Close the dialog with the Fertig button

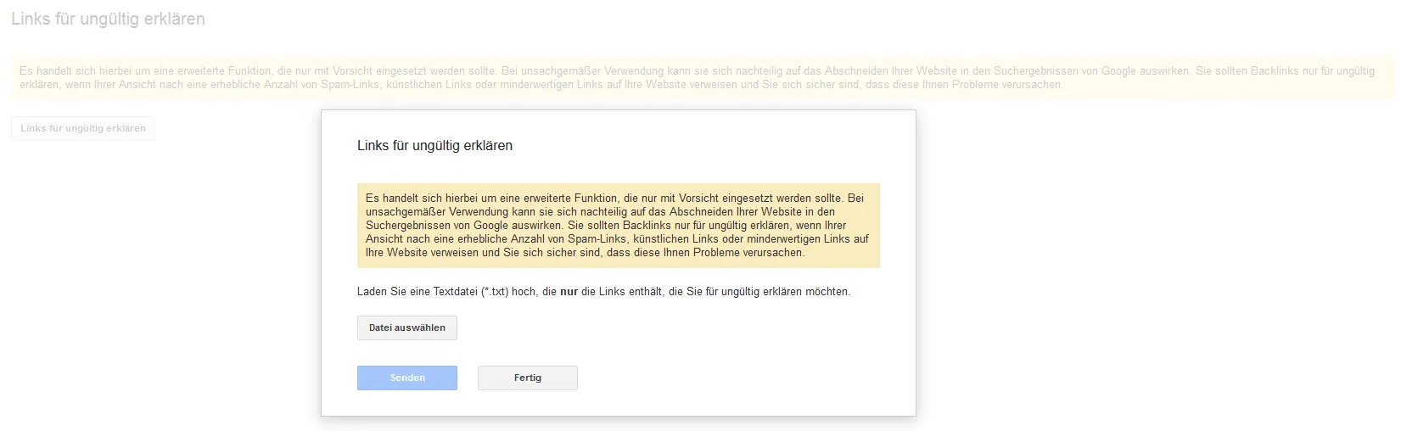528,378
